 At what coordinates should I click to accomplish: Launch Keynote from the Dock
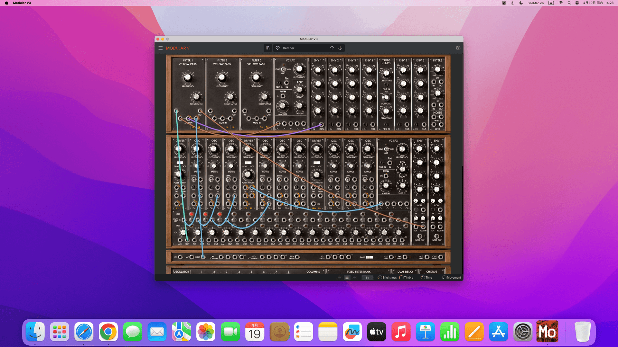click(x=425, y=332)
